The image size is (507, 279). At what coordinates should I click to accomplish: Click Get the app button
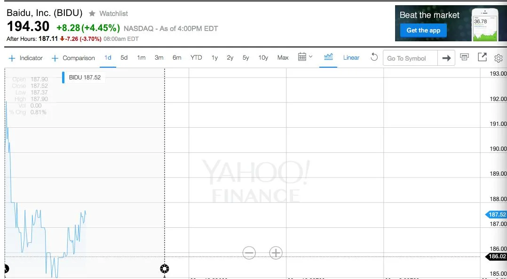[x=423, y=31]
